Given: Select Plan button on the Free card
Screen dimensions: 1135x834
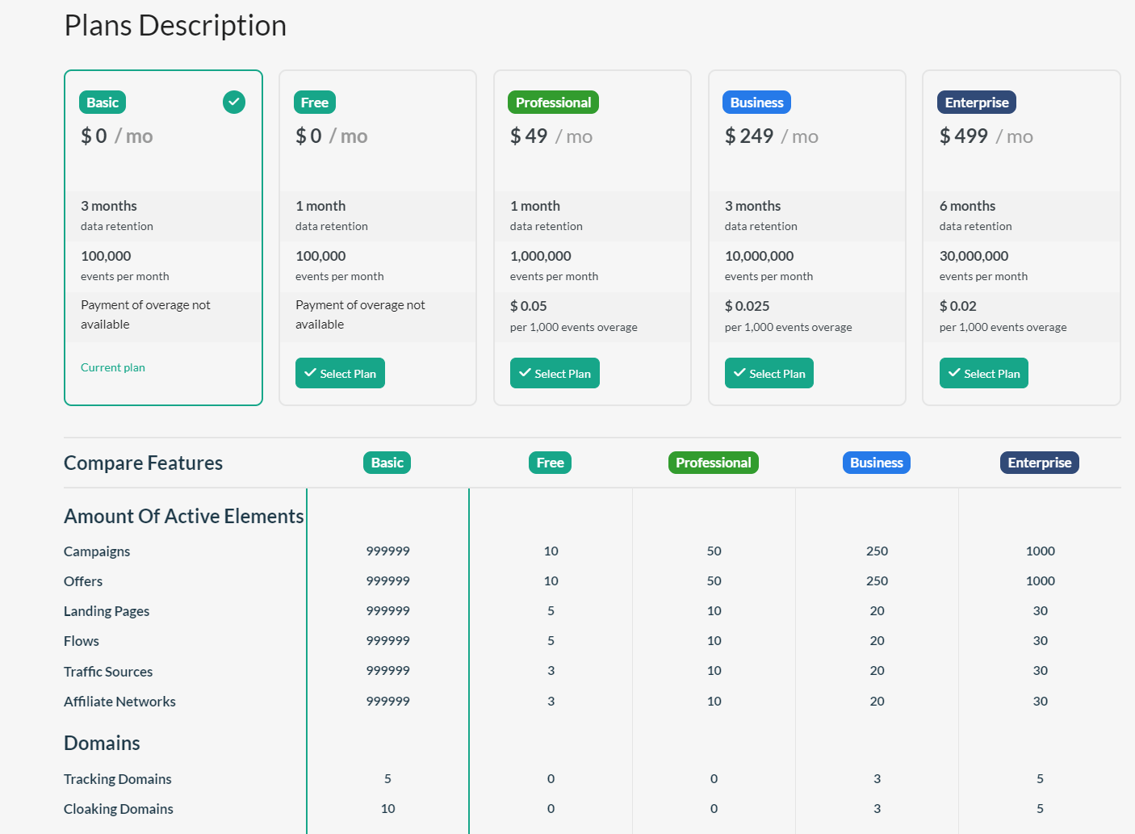Looking at the screenshot, I should tap(340, 373).
